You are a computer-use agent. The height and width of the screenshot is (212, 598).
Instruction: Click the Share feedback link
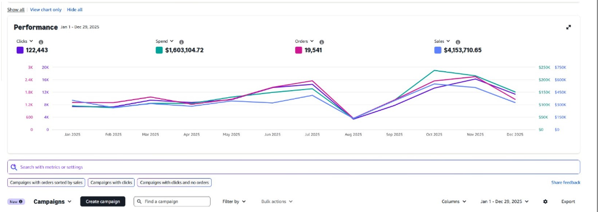566,183
